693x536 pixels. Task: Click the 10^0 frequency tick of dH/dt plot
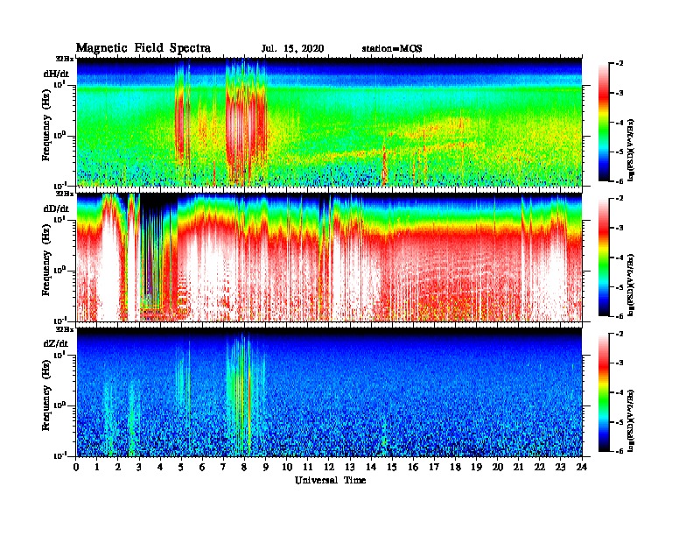click(x=59, y=135)
